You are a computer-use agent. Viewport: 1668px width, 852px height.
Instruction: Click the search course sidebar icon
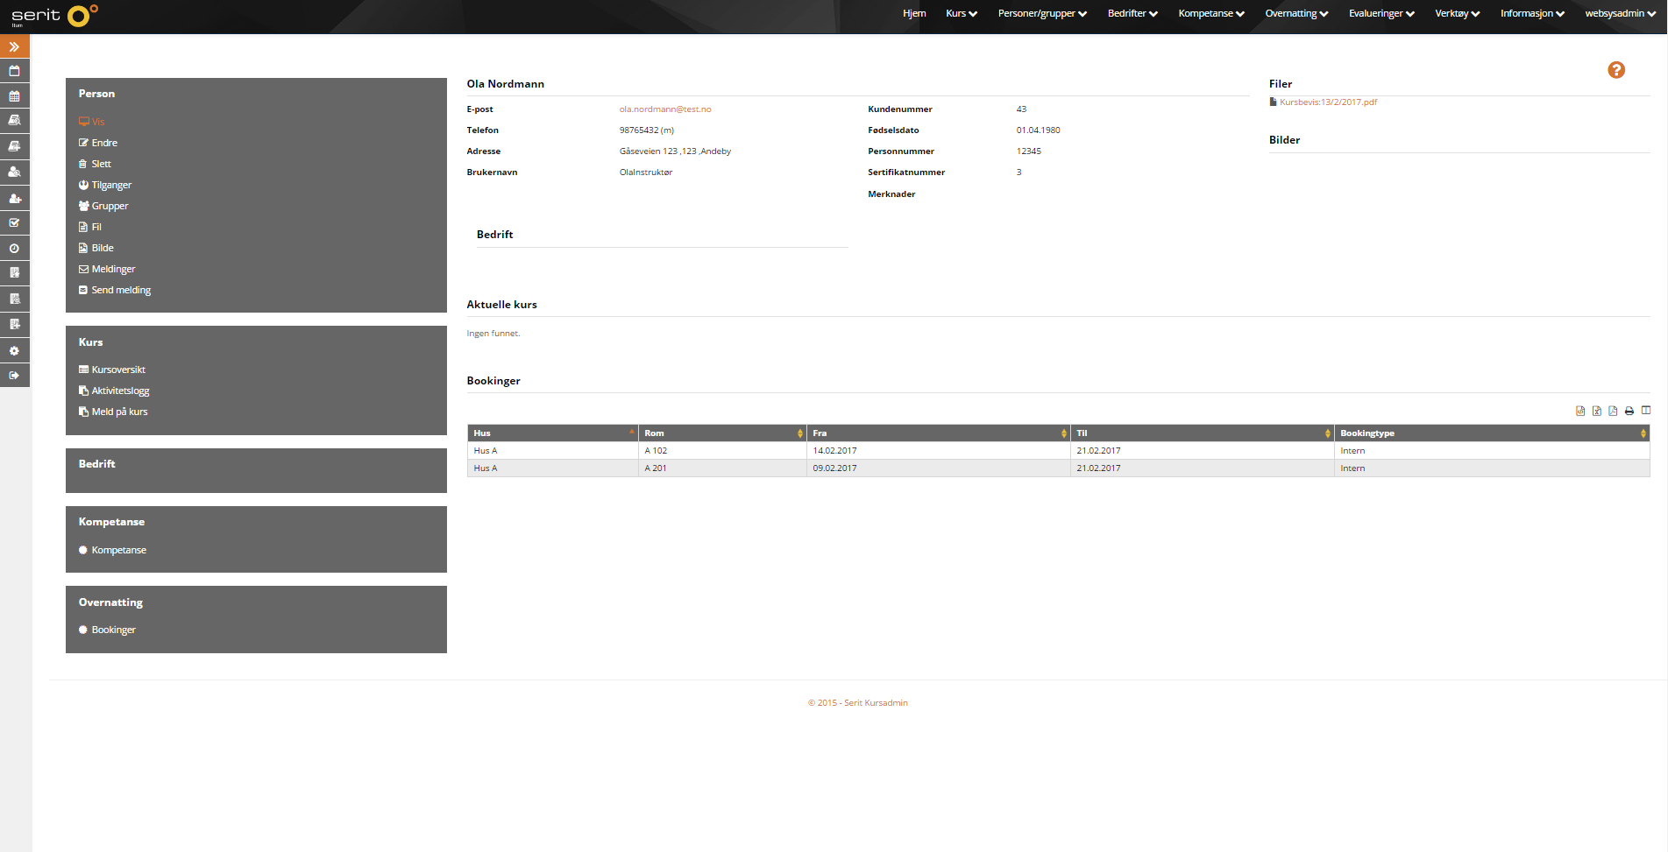click(15, 121)
